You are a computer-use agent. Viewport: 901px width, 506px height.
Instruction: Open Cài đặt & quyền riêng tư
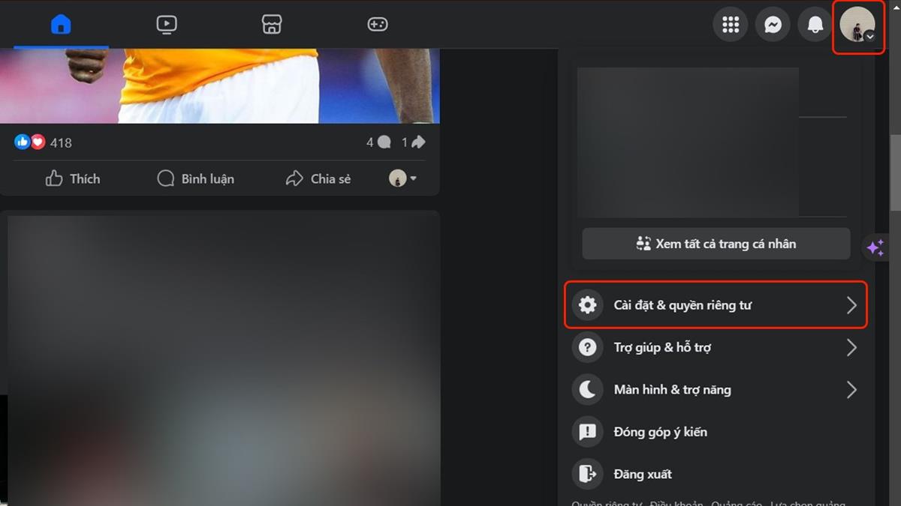716,305
